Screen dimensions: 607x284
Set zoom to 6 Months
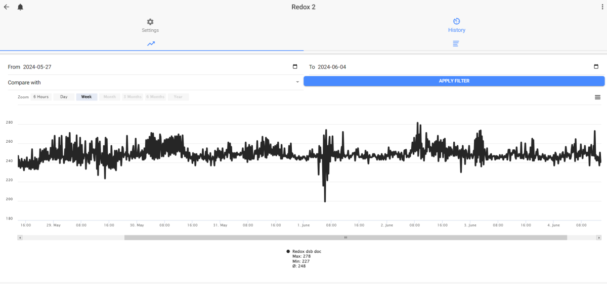pos(155,97)
